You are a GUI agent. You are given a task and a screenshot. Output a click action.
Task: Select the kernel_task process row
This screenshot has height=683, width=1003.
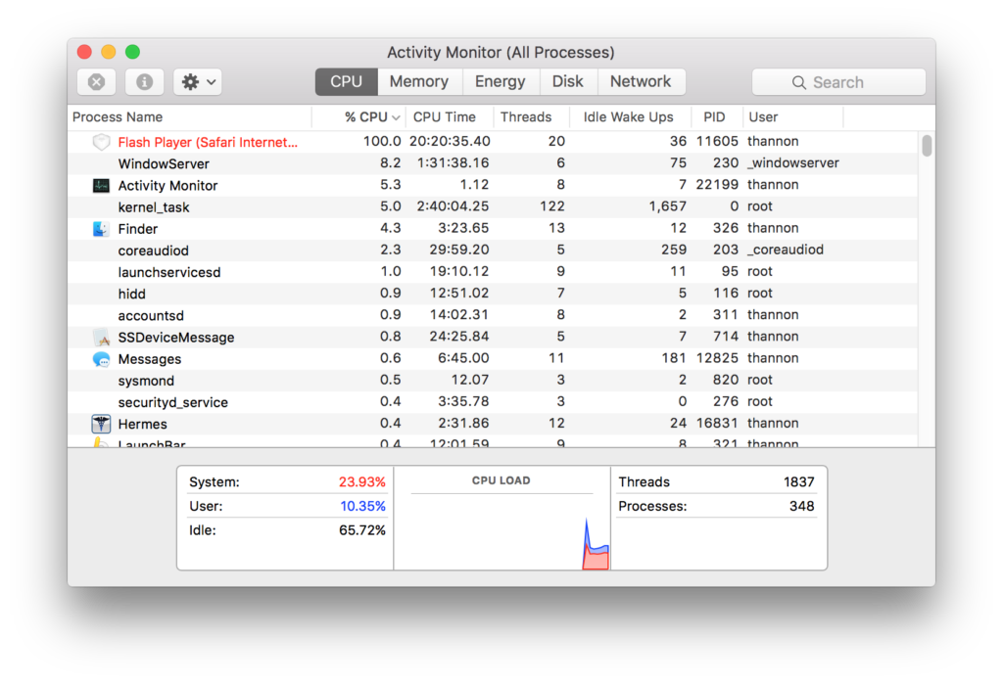493,207
